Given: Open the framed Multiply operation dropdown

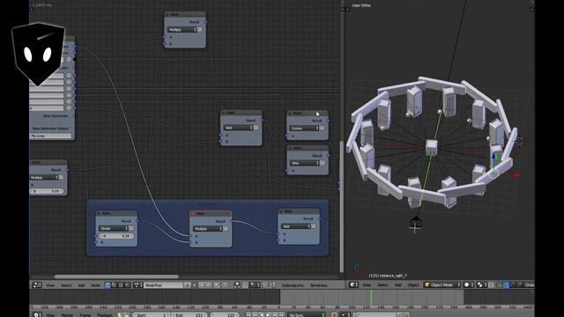Looking at the screenshot, I should 208,229.
